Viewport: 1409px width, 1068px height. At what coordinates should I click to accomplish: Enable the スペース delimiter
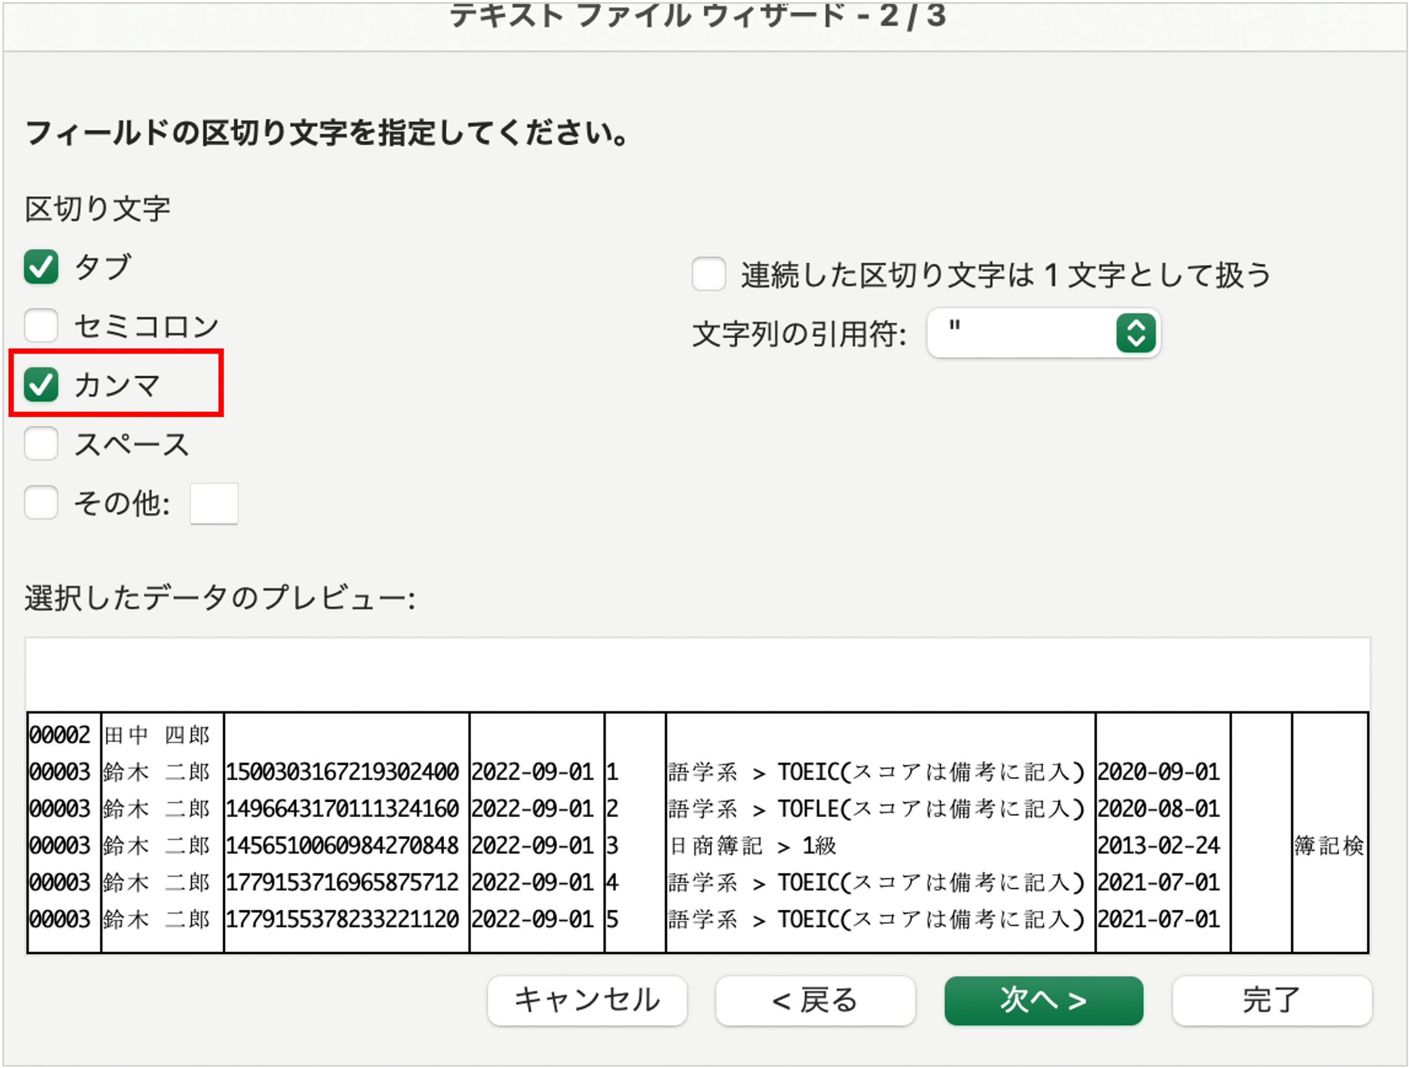[x=40, y=444]
